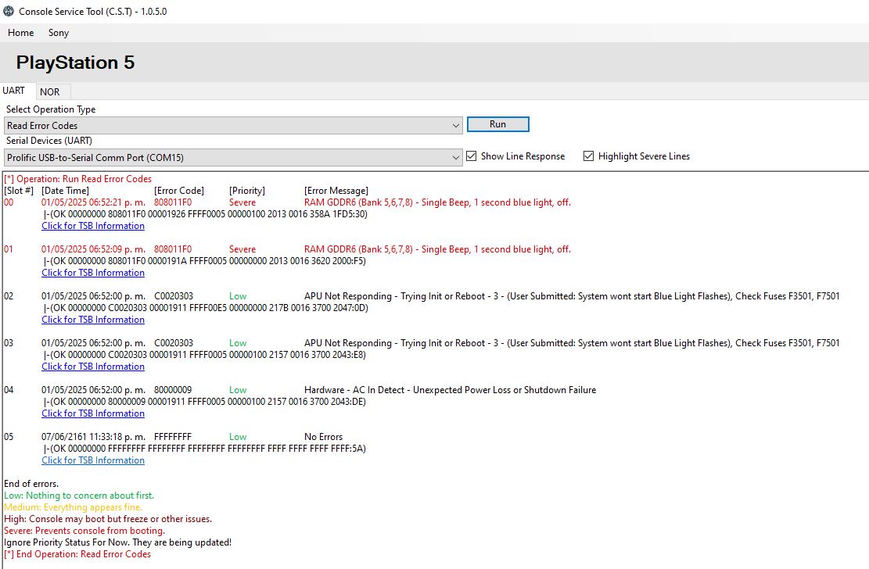869x569 pixels.
Task: Click the [Priority] column header
Action: point(247,191)
